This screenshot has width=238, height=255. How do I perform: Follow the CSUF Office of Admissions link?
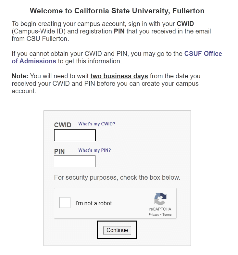[x=117, y=57]
